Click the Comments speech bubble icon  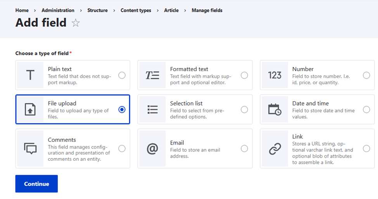[30, 148]
